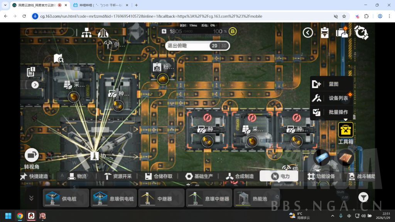The height and width of the screenshot is (222, 395).
Task: Open the map search icon
Action: click(58, 58)
